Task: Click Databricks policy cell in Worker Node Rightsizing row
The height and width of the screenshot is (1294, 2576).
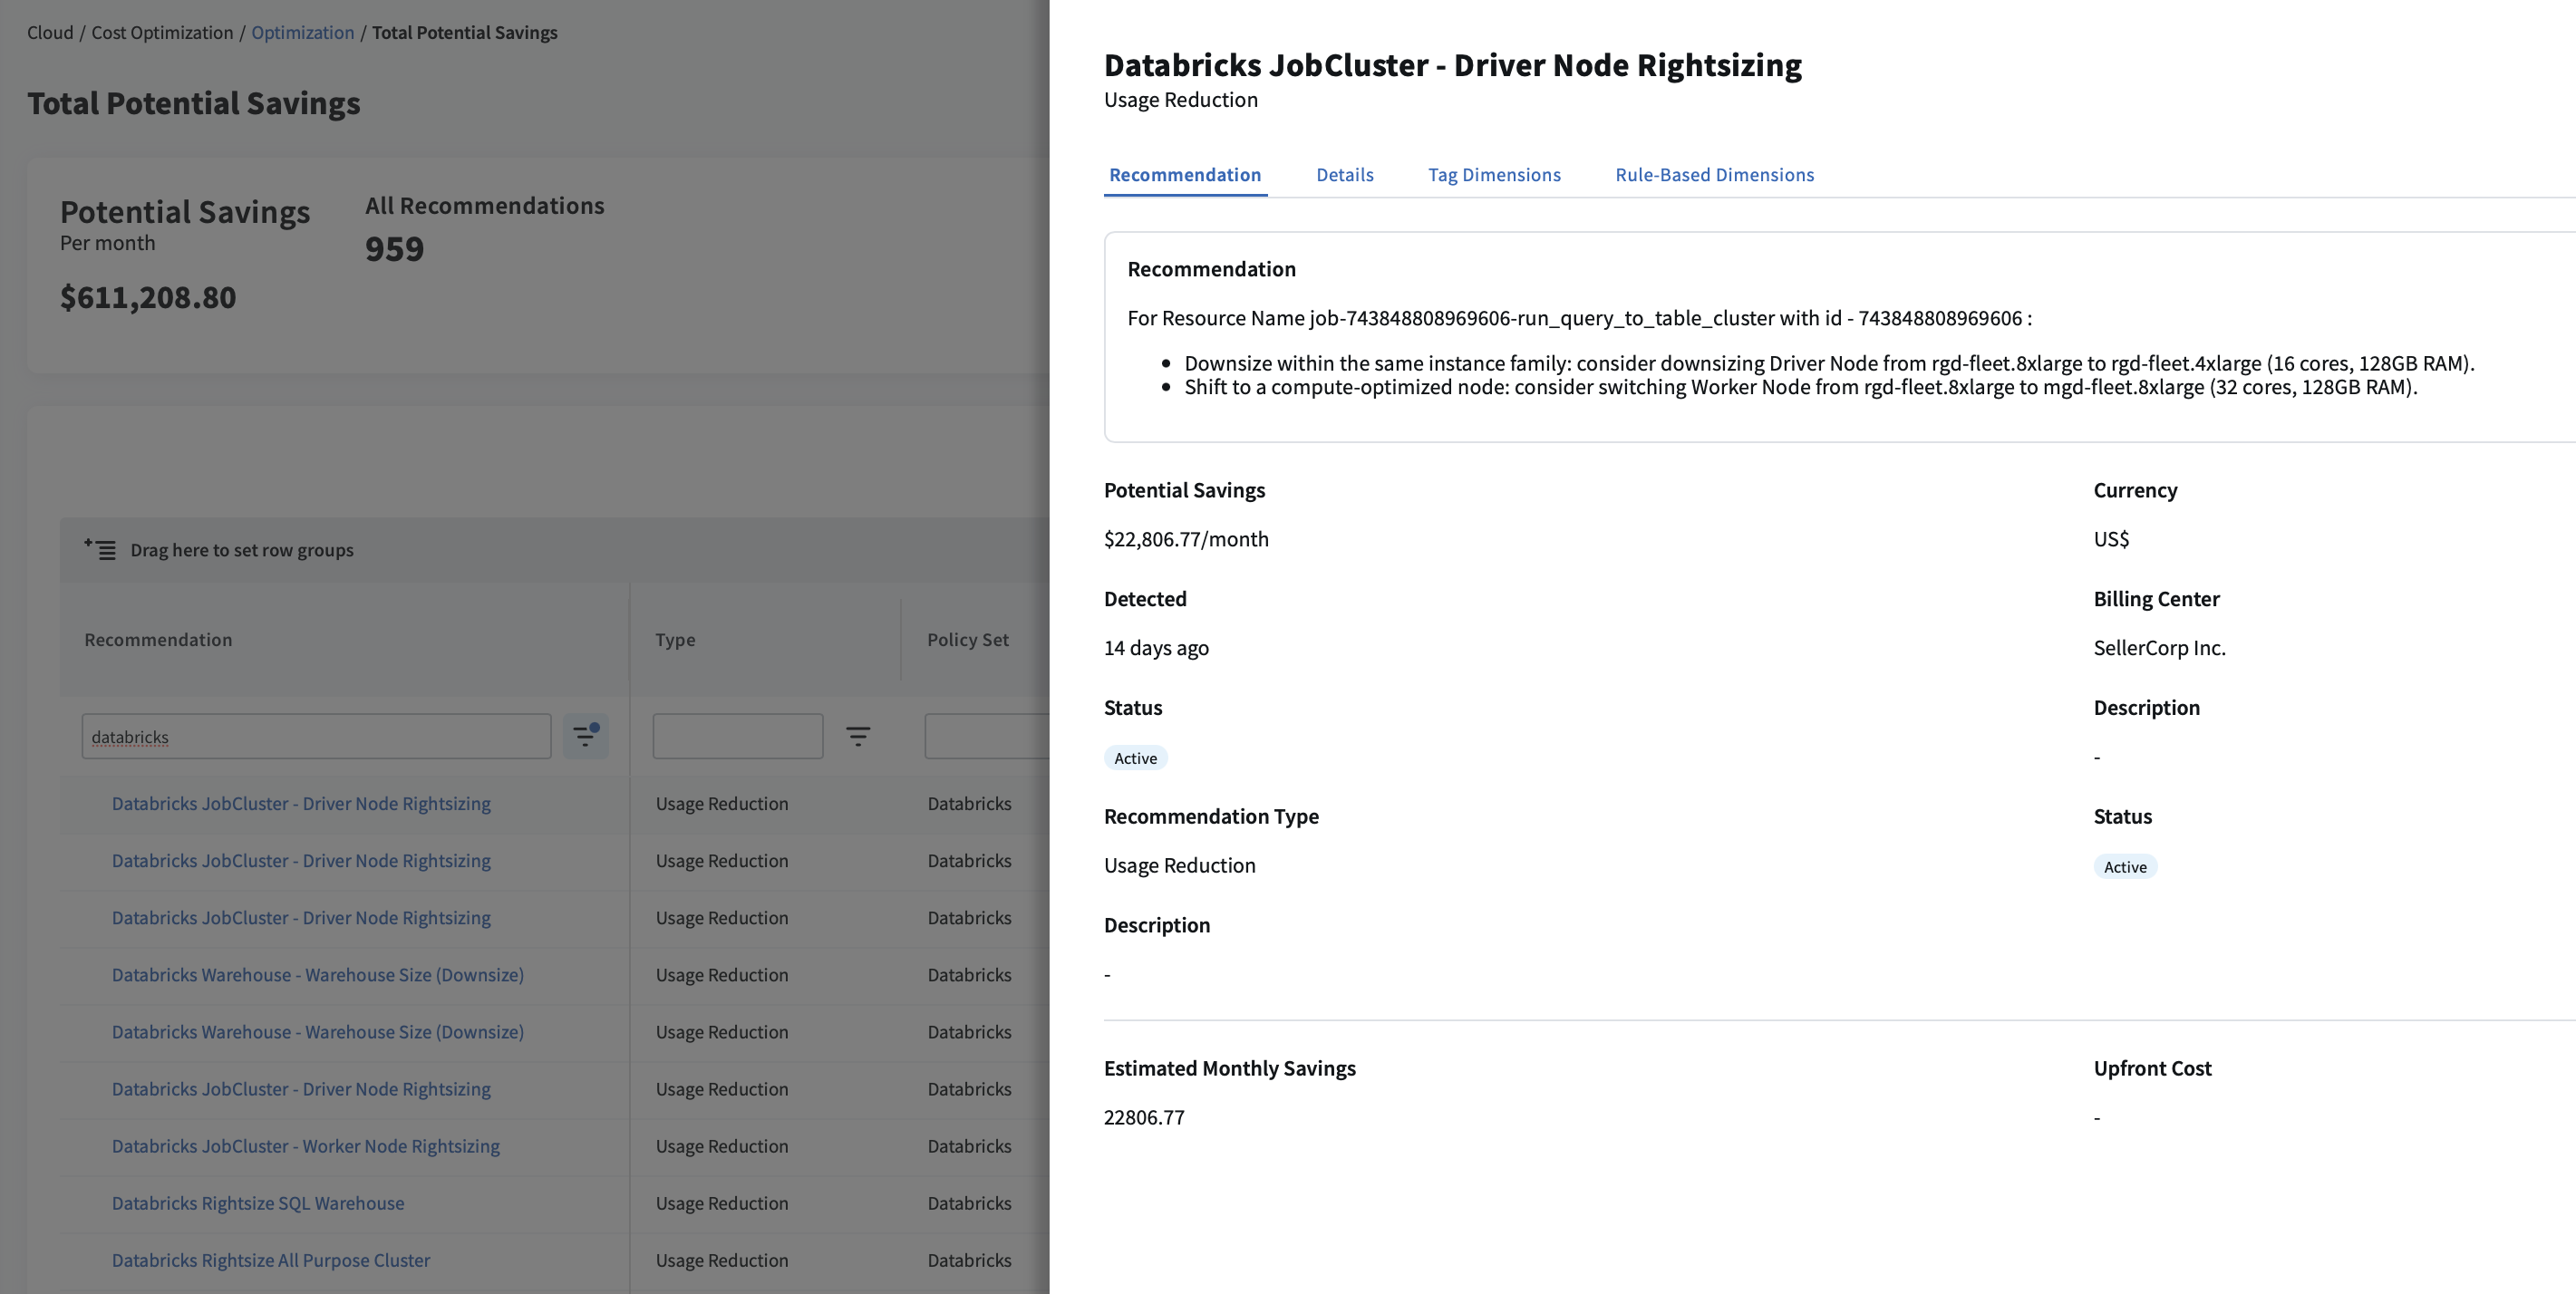Action: click(969, 1145)
